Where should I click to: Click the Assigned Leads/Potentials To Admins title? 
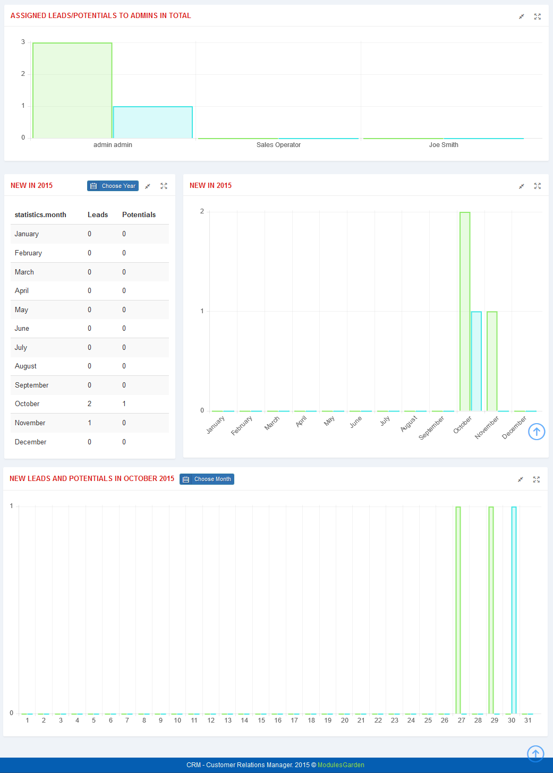coord(101,16)
